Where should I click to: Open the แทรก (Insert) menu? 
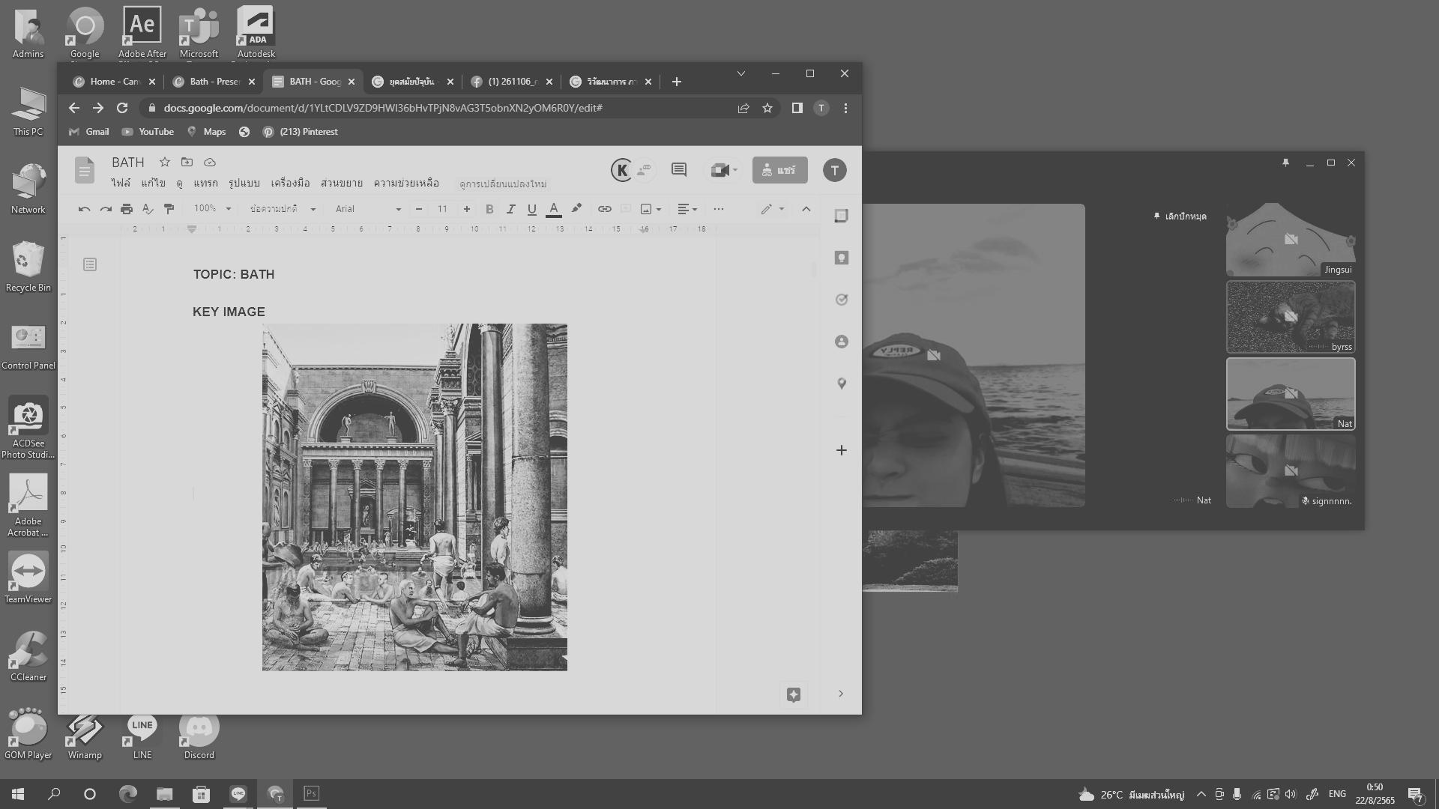coord(205,183)
